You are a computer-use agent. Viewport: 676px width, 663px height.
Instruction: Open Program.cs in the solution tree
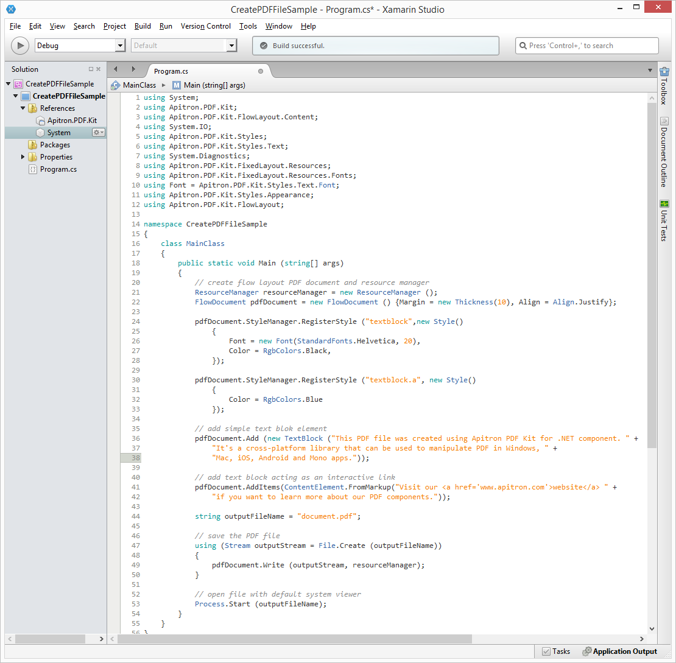(58, 169)
